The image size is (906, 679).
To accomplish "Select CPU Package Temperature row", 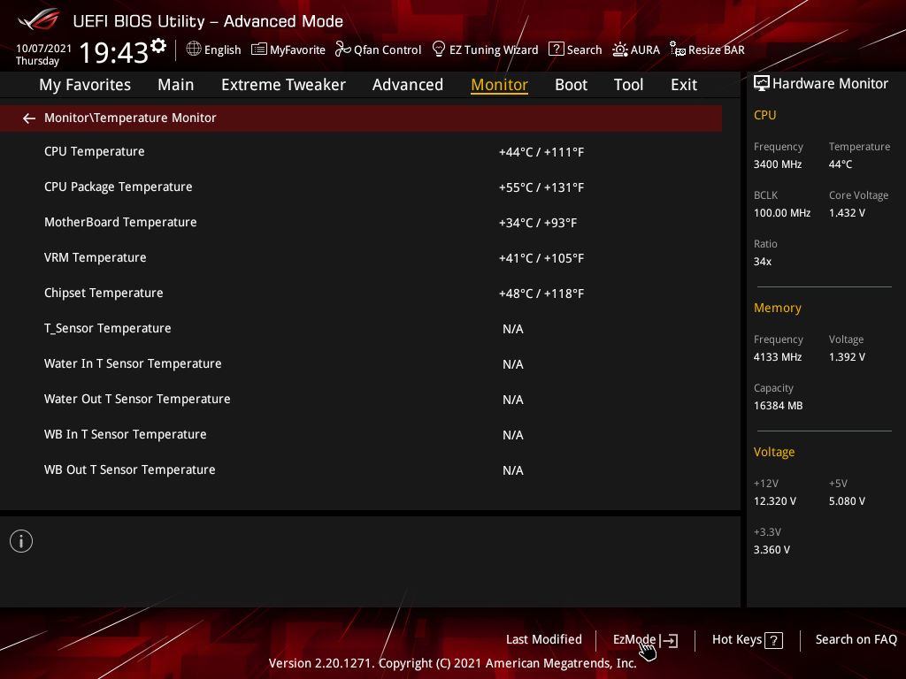I will tap(361, 187).
